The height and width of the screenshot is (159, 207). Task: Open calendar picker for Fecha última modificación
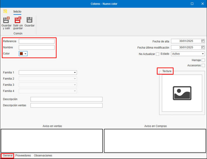203,47
